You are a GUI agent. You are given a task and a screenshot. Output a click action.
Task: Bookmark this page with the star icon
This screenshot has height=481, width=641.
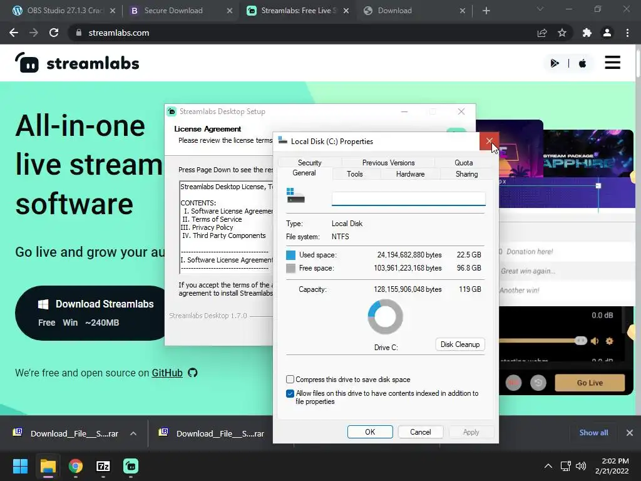pos(562,33)
